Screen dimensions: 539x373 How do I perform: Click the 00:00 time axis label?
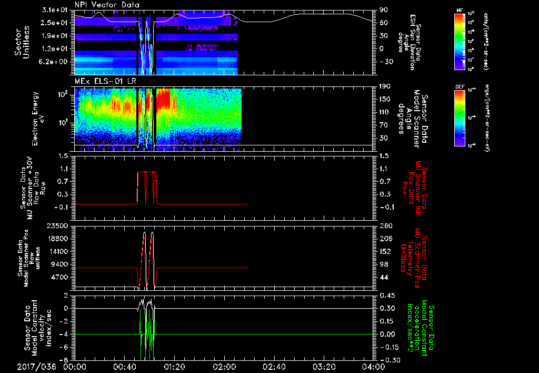pyautogui.click(x=75, y=367)
